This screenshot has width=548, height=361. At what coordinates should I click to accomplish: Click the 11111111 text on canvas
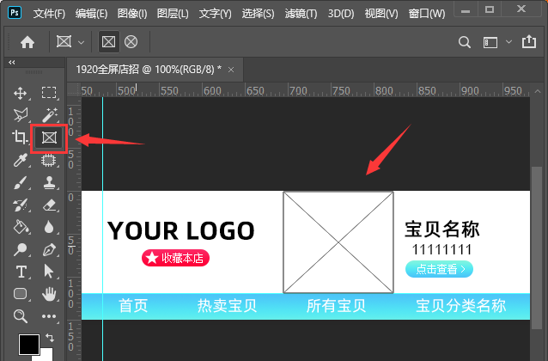(x=441, y=250)
